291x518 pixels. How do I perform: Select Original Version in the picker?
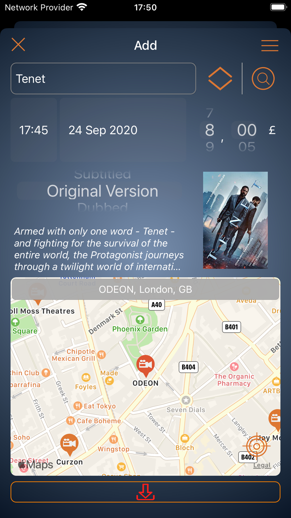click(102, 191)
